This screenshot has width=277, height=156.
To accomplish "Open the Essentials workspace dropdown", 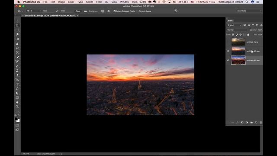I will [249, 11].
